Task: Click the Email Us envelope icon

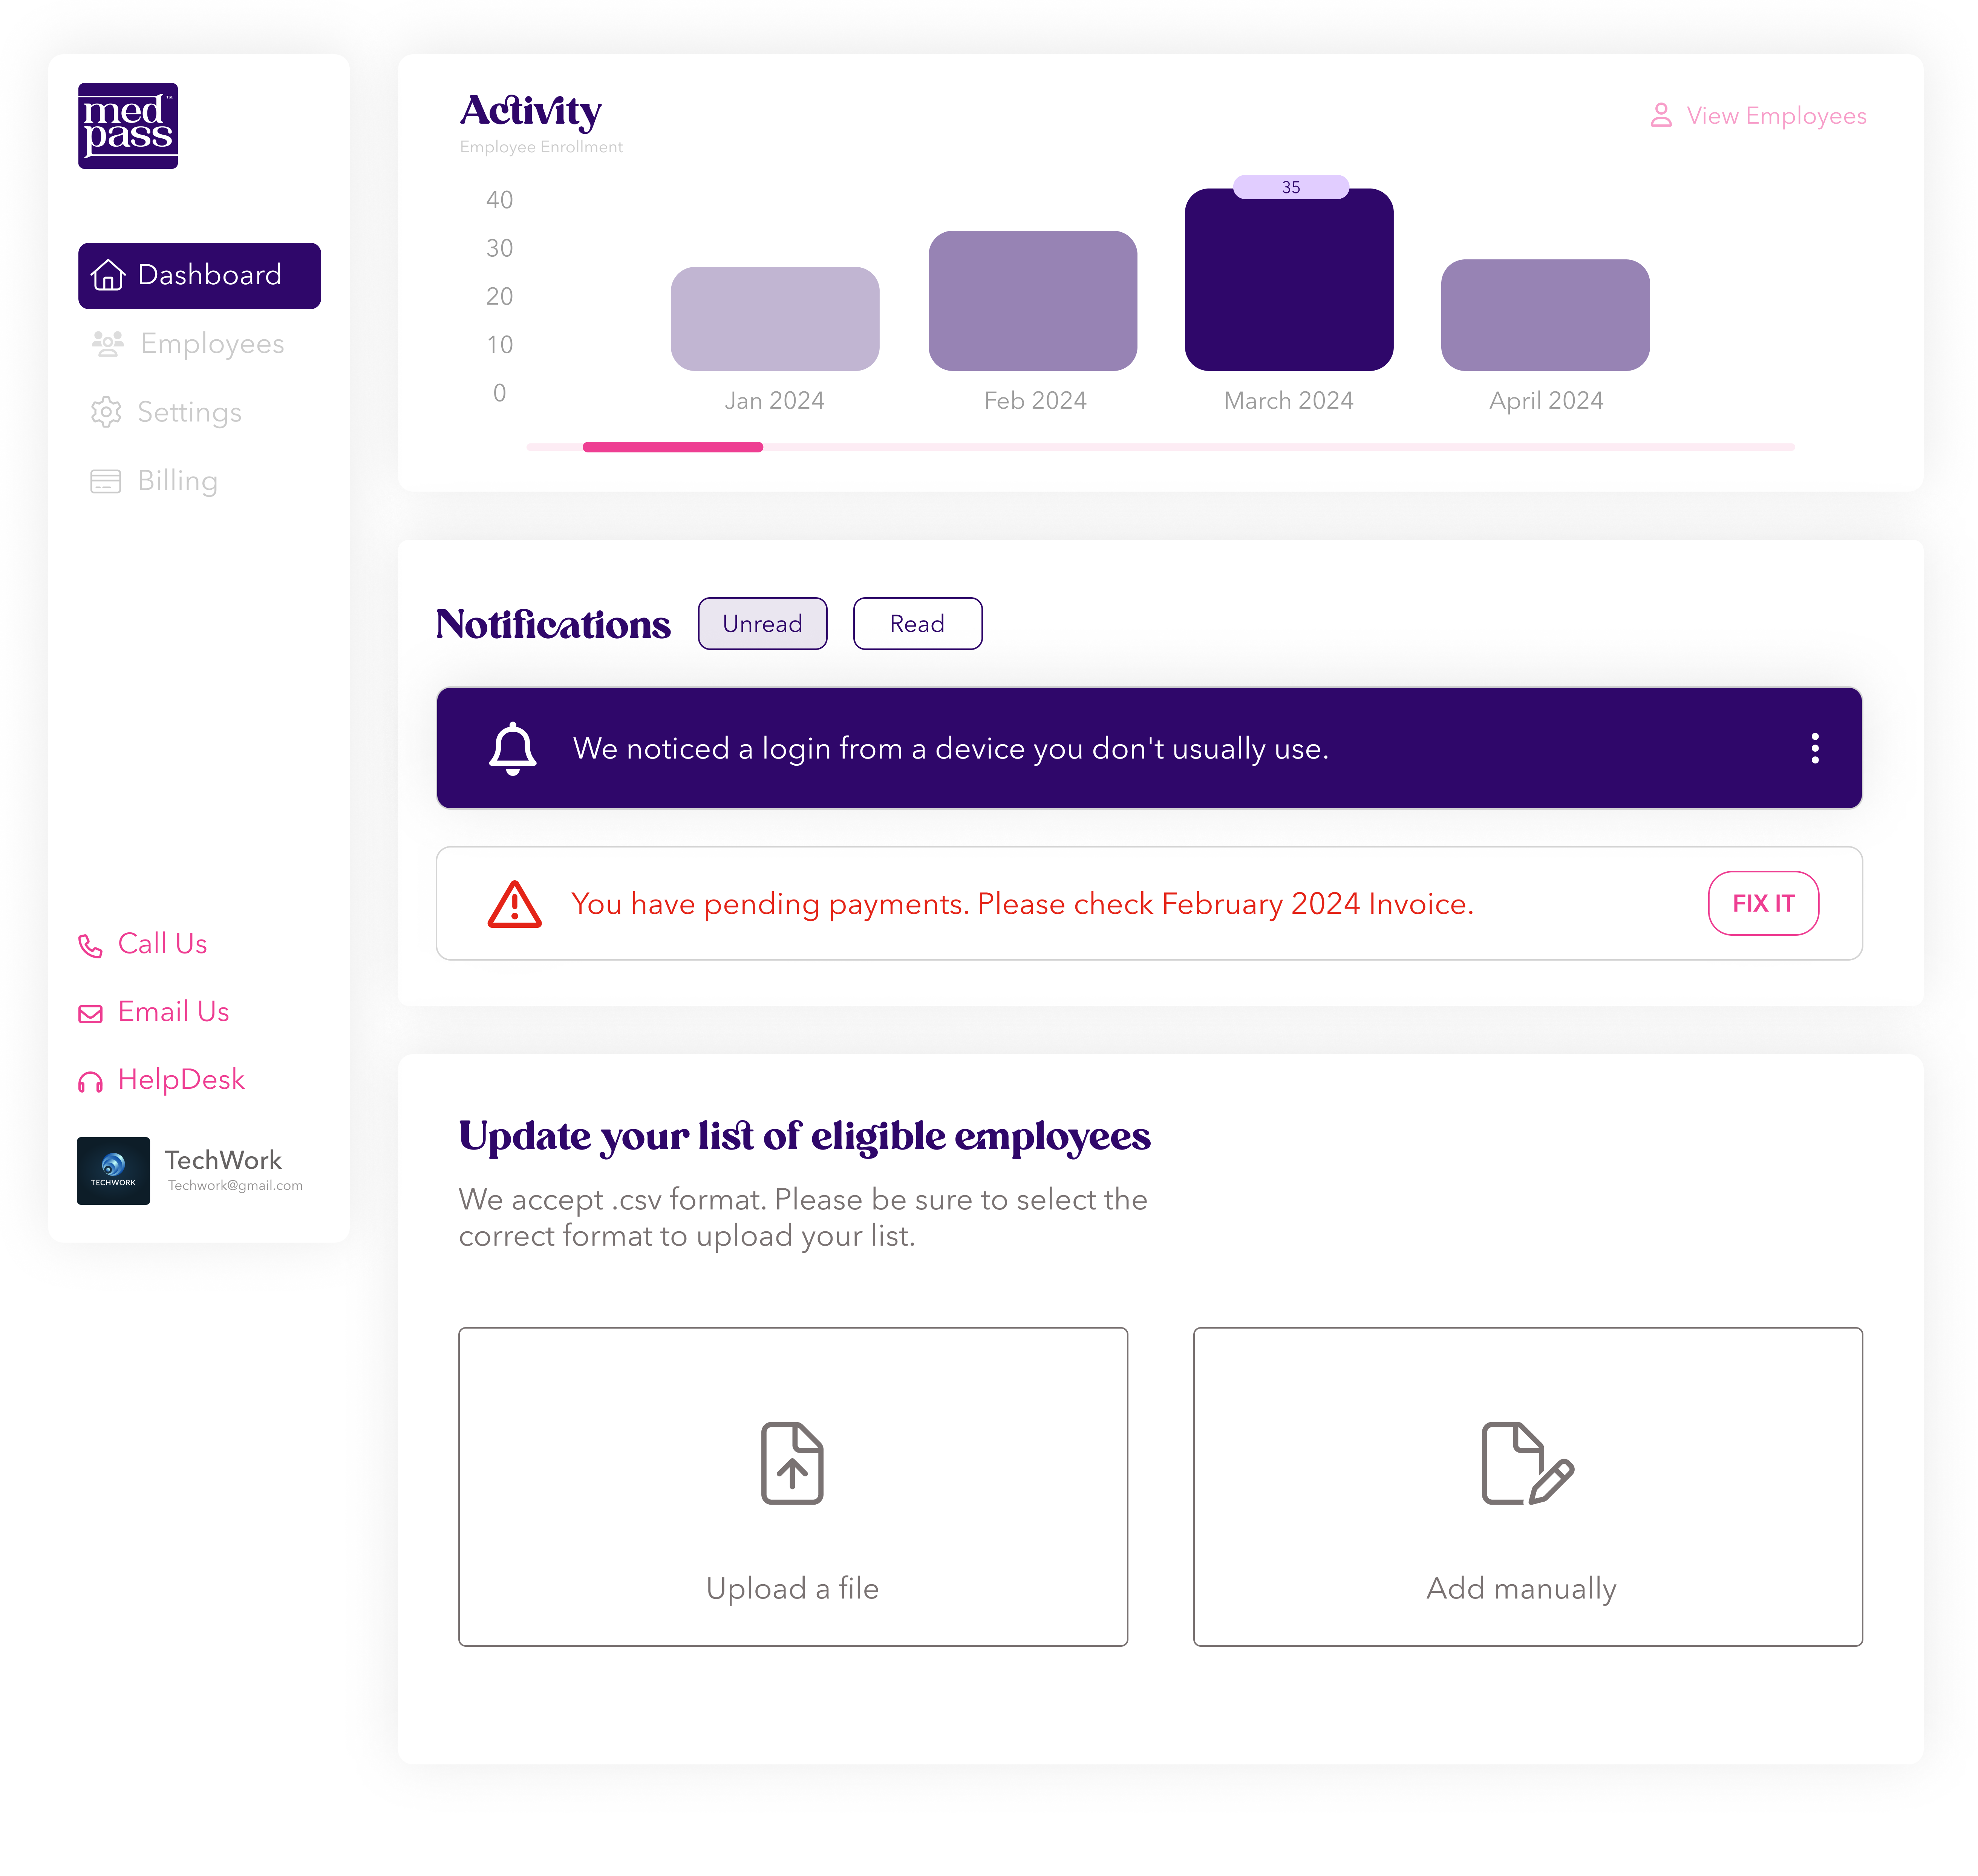Action: pyautogui.click(x=91, y=1014)
